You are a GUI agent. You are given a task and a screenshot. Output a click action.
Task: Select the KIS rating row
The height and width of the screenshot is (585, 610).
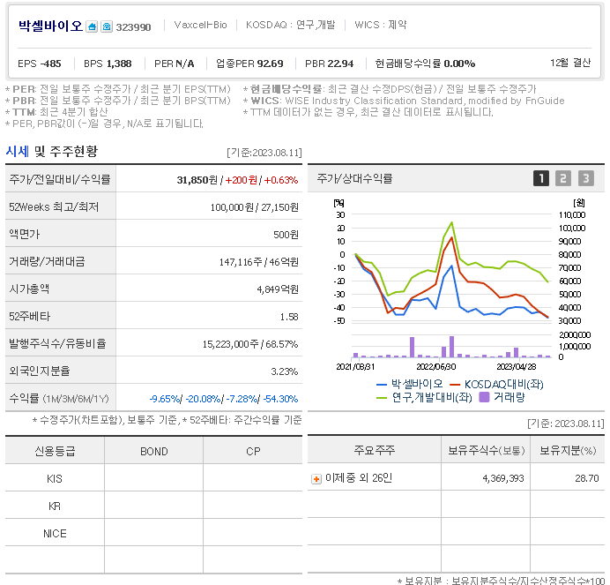click(153, 478)
